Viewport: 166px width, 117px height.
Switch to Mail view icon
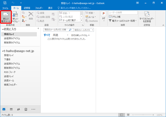(4, 109)
